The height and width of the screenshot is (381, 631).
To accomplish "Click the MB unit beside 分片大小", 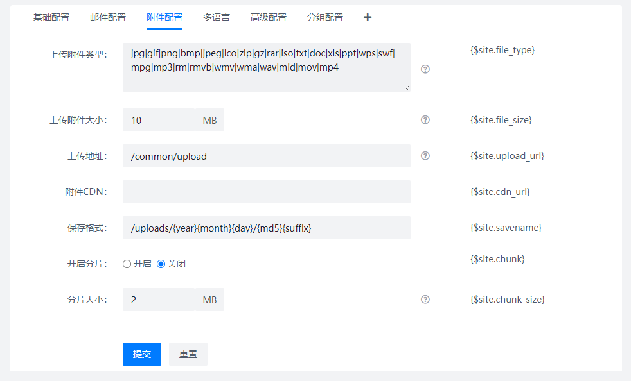I will click(209, 300).
